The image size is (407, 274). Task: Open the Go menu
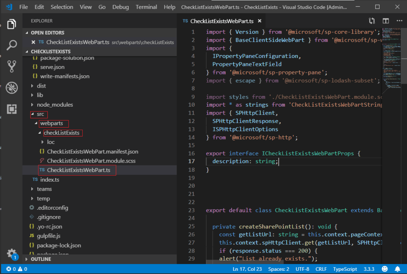[102, 7]
